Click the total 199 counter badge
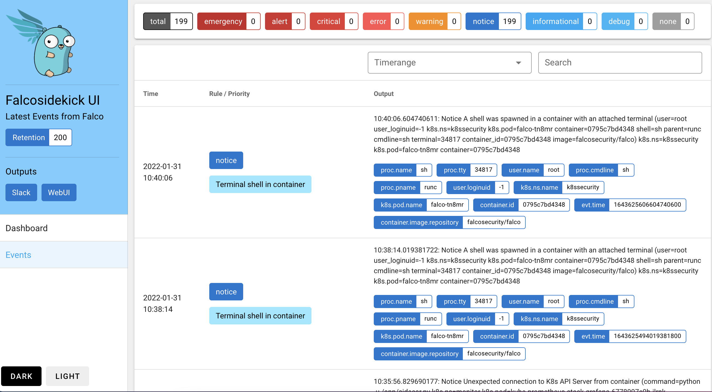The image size is (712, 392). pos(168,21)
